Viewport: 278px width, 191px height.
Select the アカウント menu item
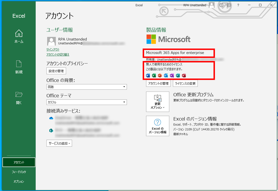19,162
